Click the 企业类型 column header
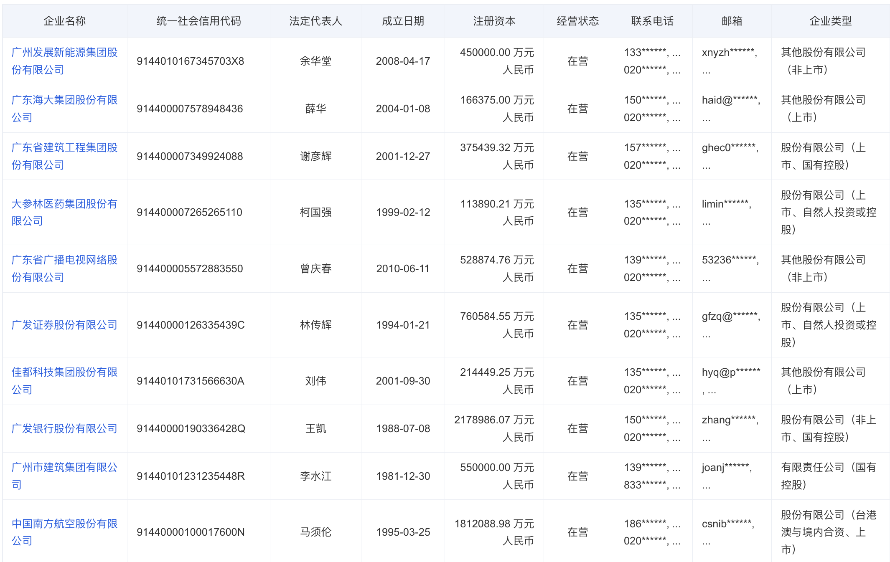This screenshot has width=890, height=562. tap(831, 21)
